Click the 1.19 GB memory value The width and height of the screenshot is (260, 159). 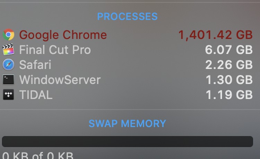(229, 95)
